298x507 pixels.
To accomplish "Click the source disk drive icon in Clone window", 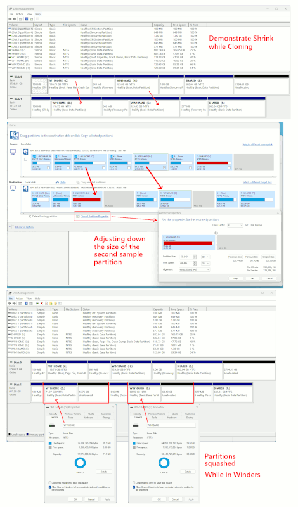I will [x=25, y=151].
